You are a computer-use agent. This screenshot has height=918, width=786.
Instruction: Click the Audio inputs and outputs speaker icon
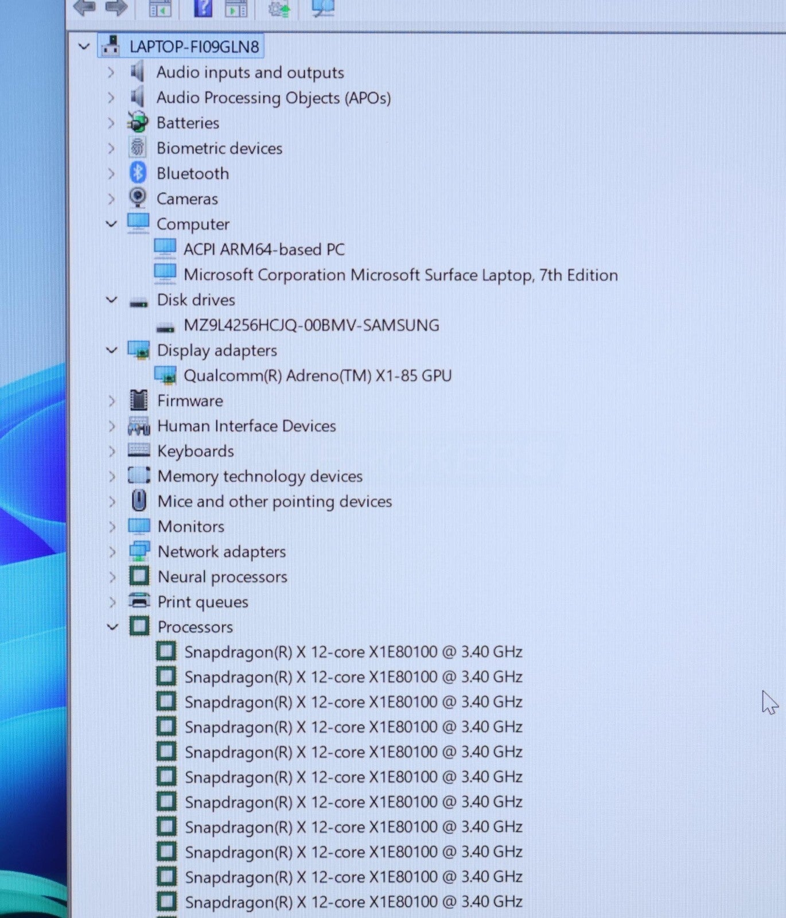pos(137,72)
